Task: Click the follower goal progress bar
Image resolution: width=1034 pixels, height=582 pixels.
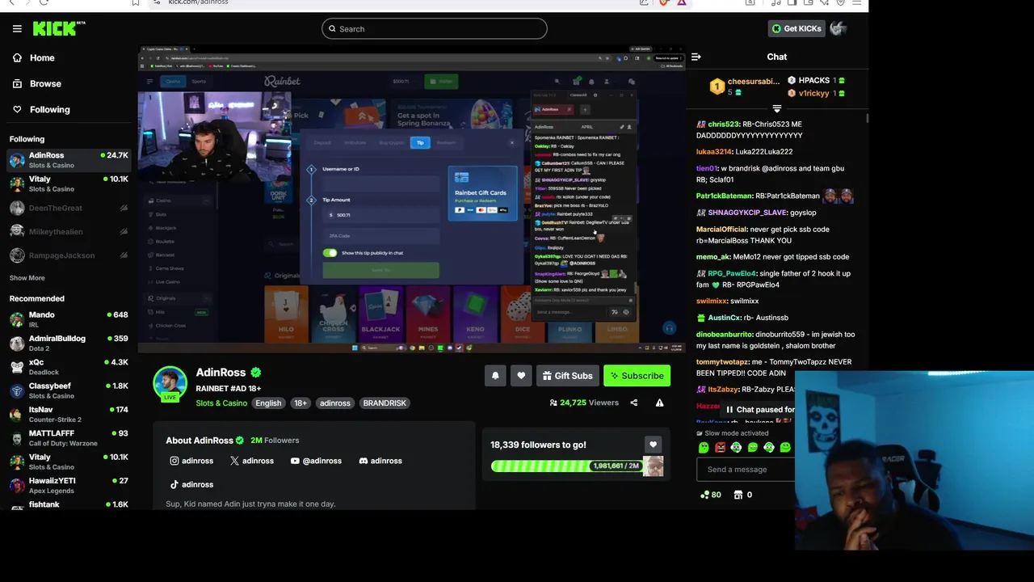Action: 568,466
